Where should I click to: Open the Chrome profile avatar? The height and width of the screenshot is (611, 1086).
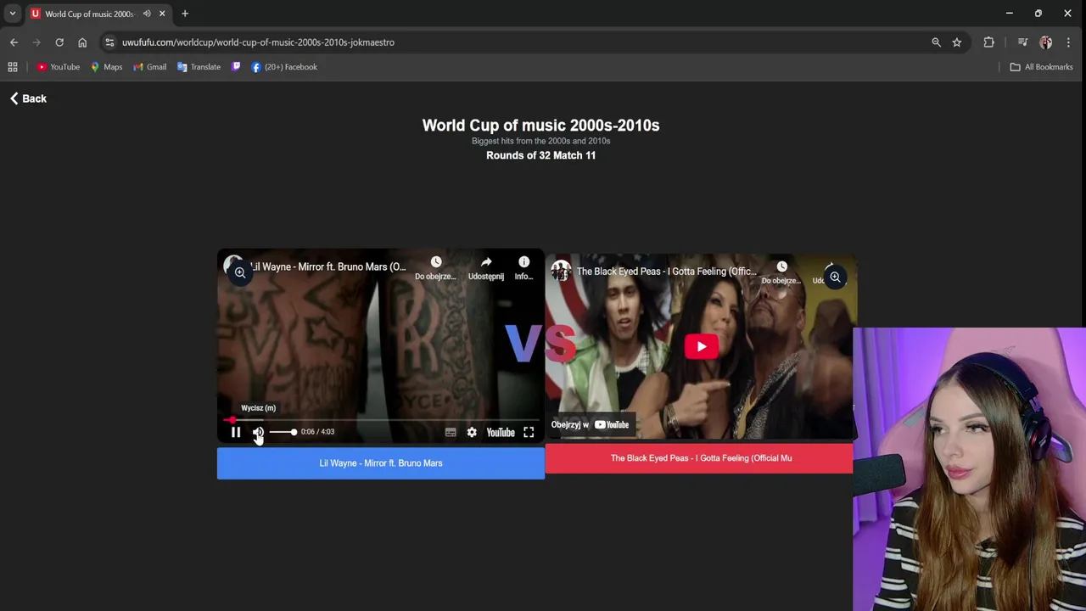(1045, 42)
